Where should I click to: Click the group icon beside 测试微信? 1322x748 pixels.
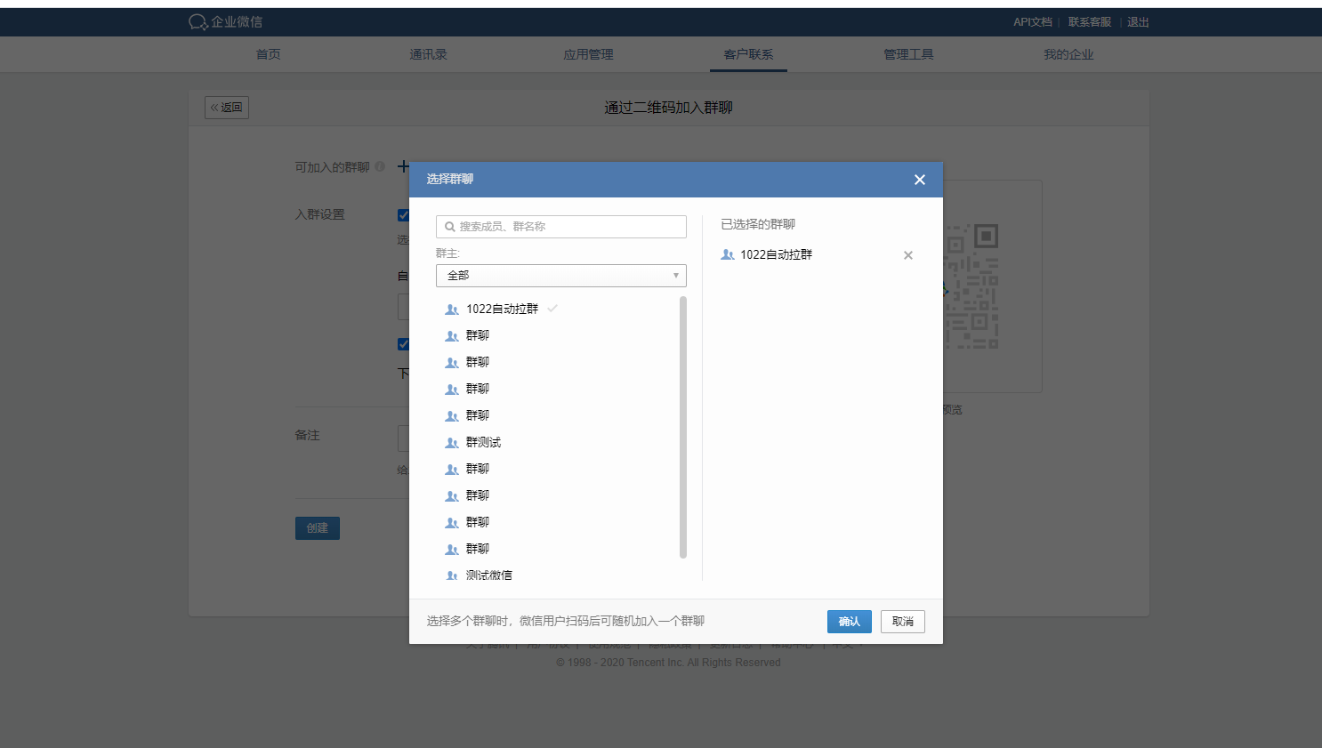pyautogui.click(x=452, y=576)
